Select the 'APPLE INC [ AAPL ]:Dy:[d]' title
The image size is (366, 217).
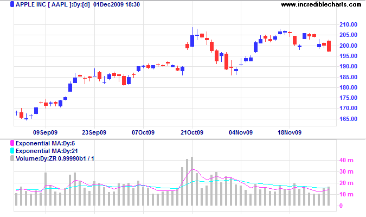[53, 4]
